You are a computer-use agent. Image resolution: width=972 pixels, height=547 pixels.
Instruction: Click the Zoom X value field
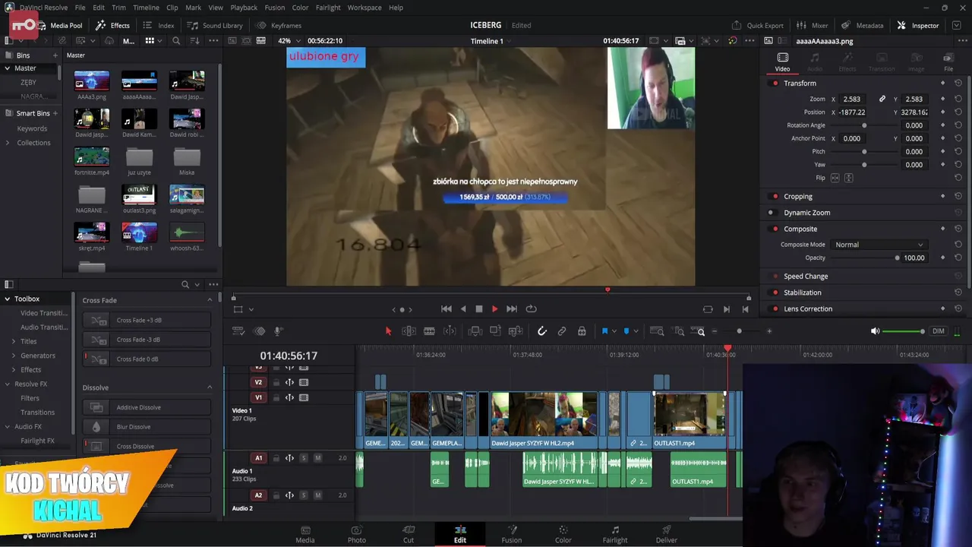click(x=854, y=99)
